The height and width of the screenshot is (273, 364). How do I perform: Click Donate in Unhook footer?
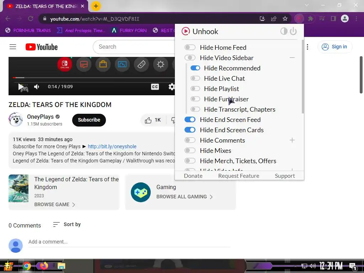[x=193, y=176]
